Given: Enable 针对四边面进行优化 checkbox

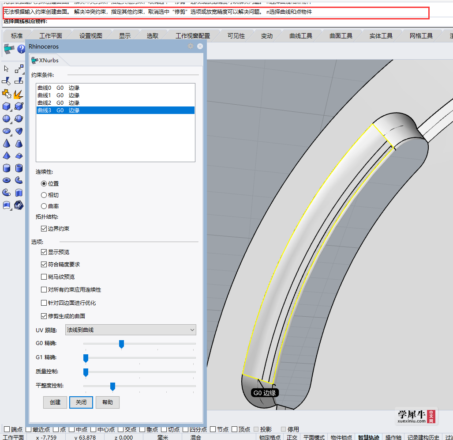Looking at the screenshot, I should click(44, 303).
